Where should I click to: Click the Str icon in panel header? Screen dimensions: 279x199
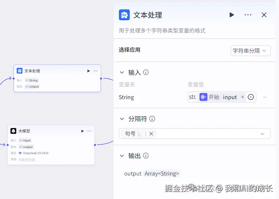click(x=124, y=15)
